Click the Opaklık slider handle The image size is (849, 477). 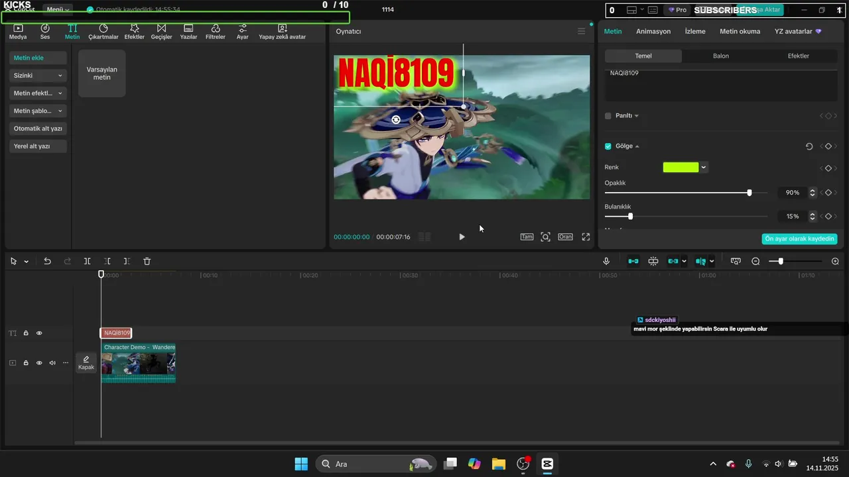pos(750,193)
